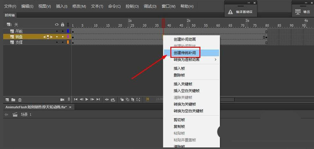This screenshot has width=314, height=149.
Task: Expand the 输出 panel double-arrow
Action: tap(306, 3)
